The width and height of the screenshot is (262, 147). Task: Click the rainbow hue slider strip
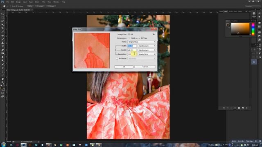(x=253, y=29)
